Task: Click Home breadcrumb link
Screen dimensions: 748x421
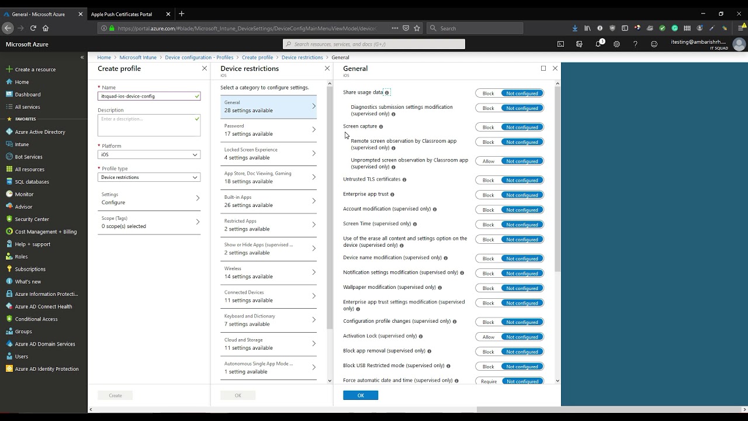Action: 104,57
